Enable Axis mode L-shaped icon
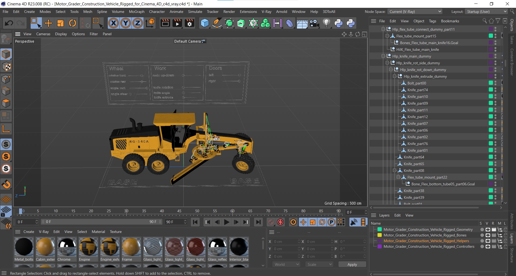This screenshot has height=276, width=516. click(6, 129)
